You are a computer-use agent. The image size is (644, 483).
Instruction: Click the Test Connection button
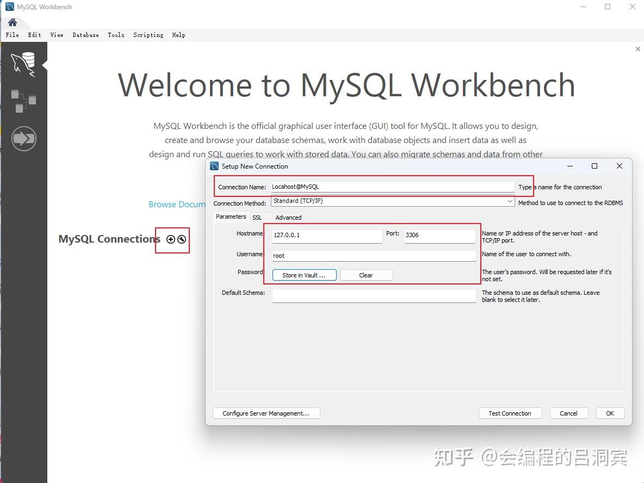510,413
